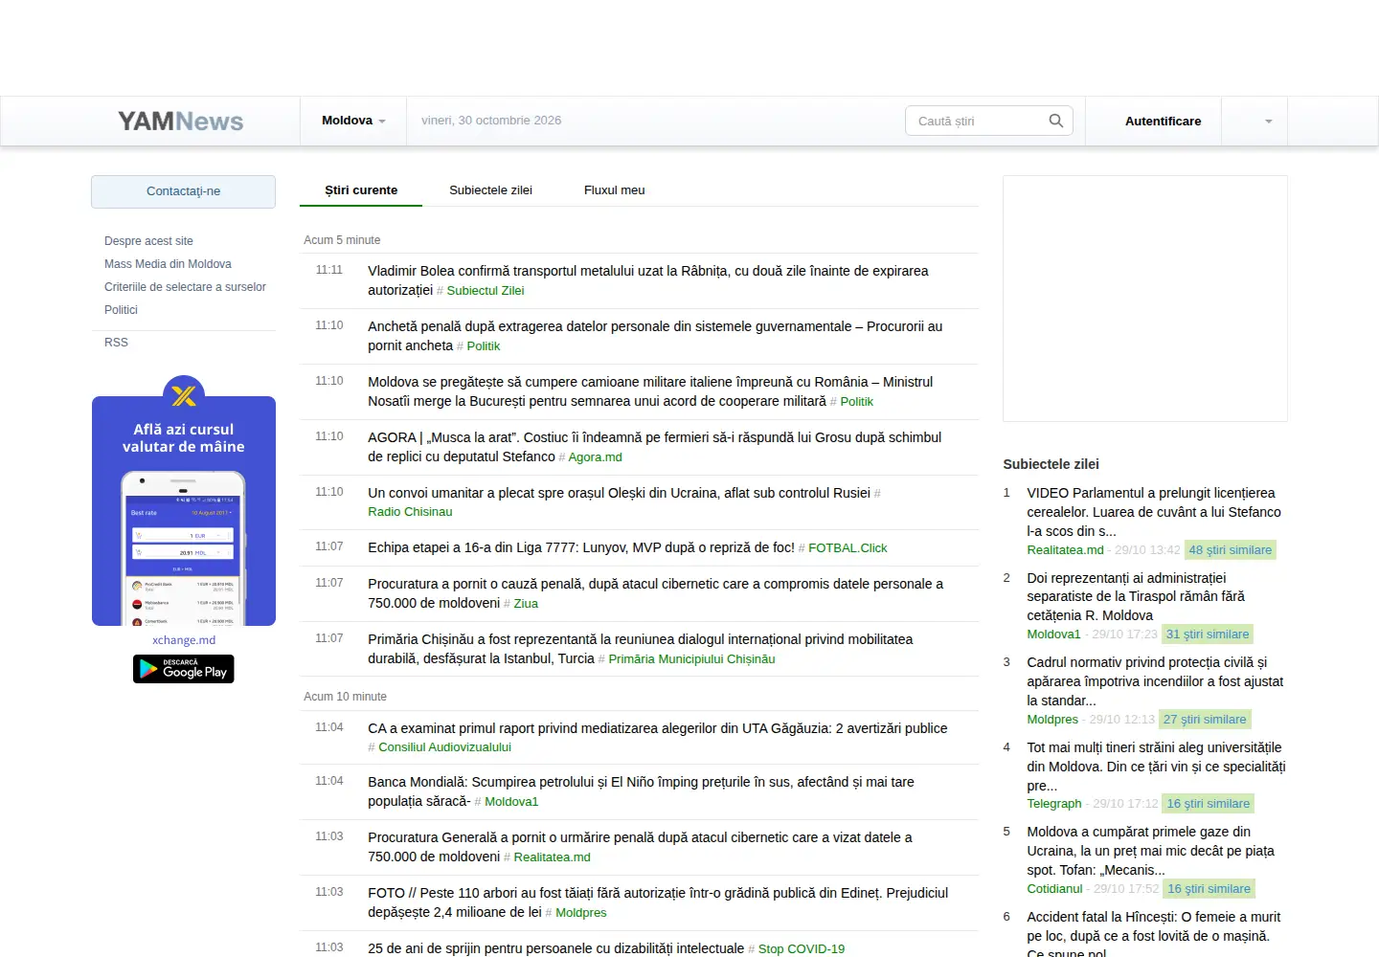Click the xchange X logo icon

(184, 395)
